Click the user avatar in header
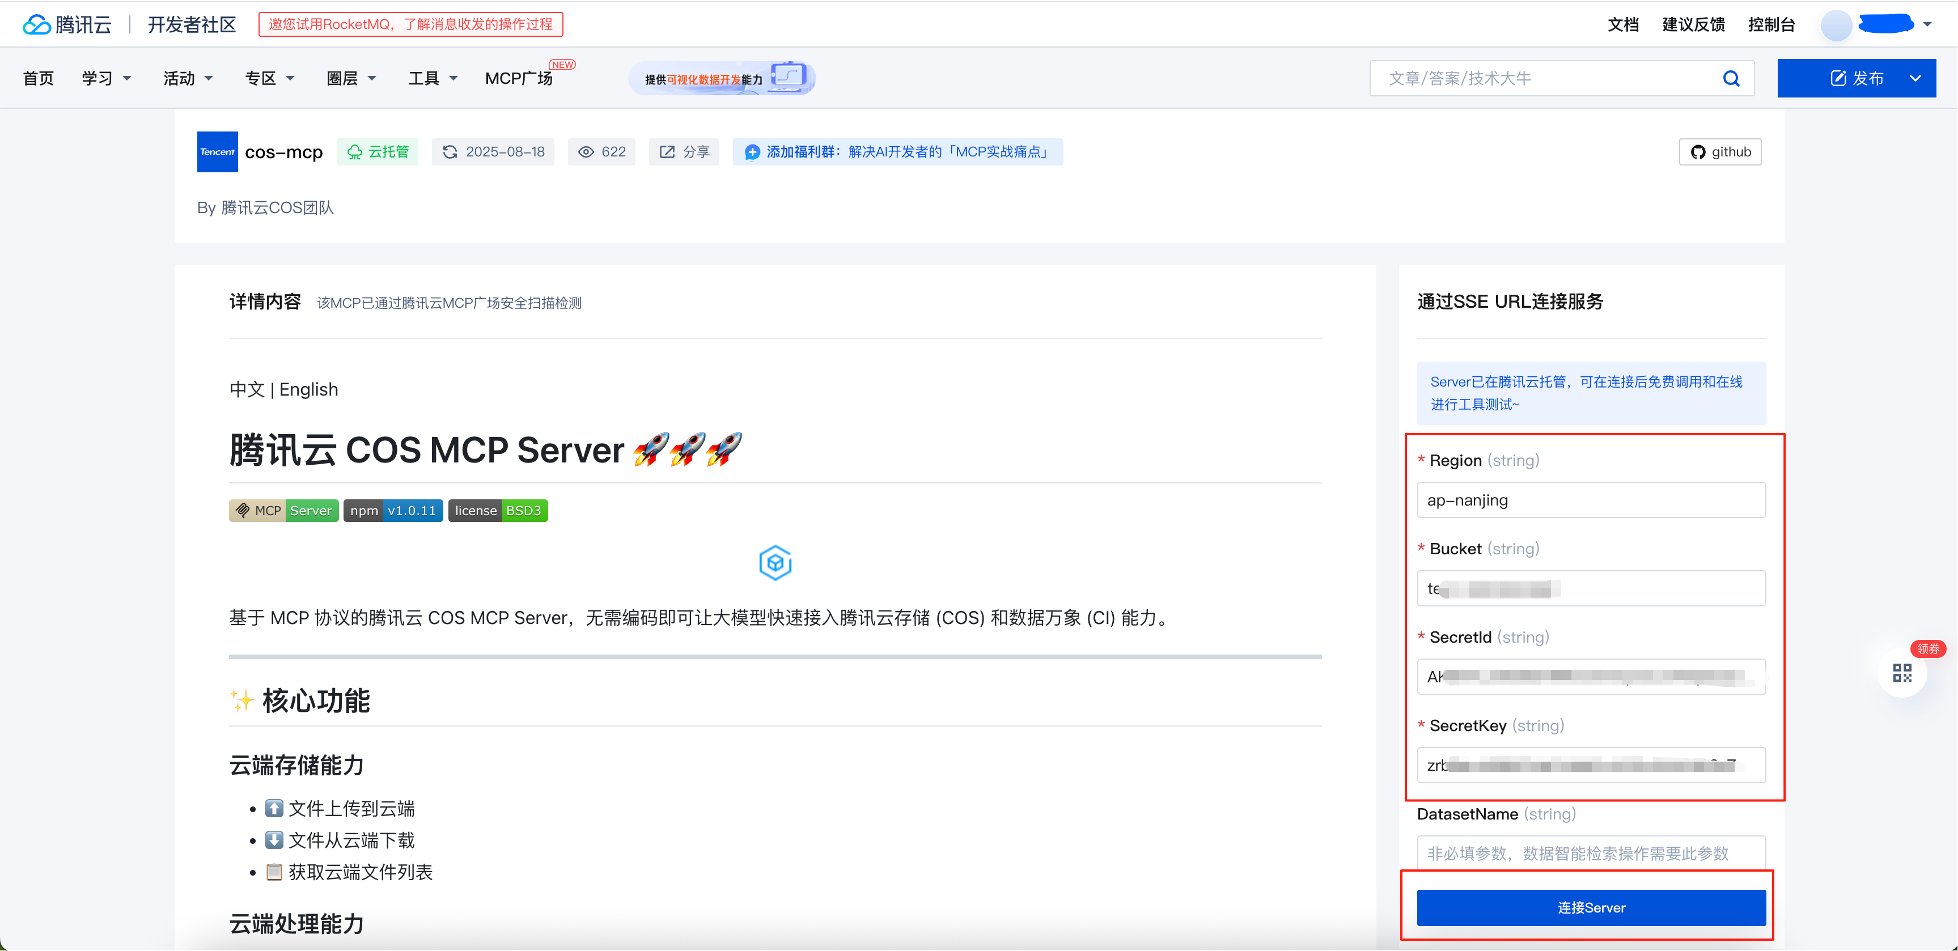The width and height of the screenshot is (1958, 951). click(x=1836, y=25)
